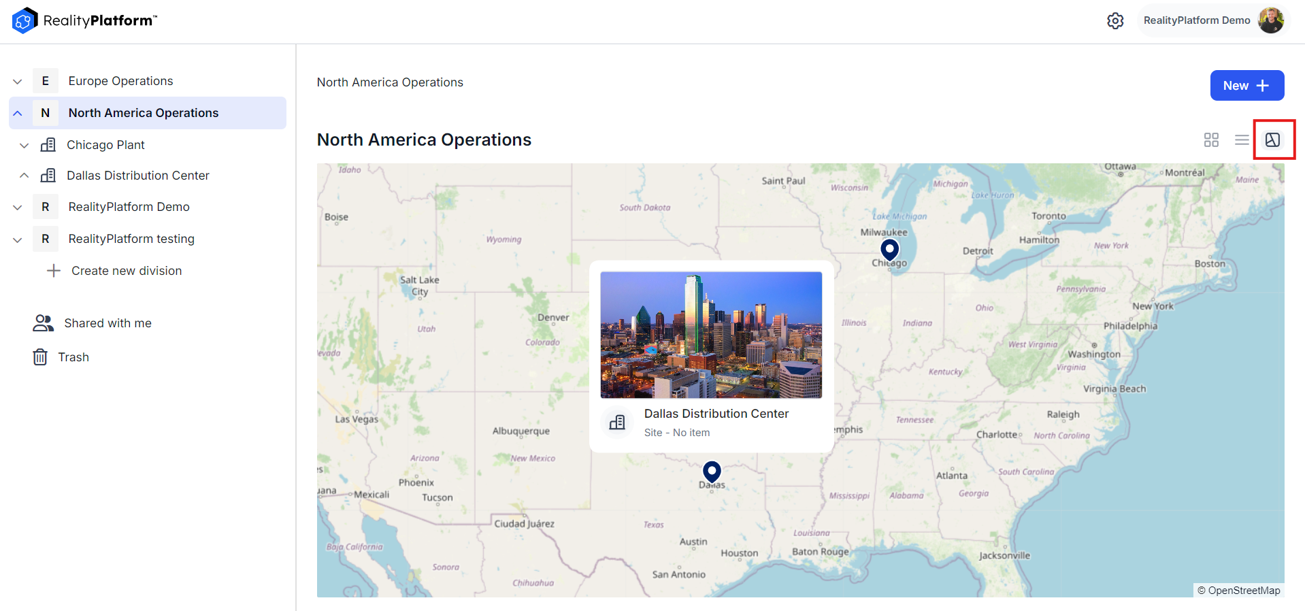Click the New button
Image resolution: width=1305 pixels, height=611 pixels.
1246,86
